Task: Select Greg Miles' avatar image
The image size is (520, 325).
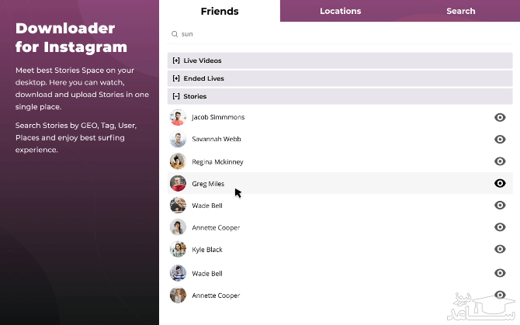Action: pos(178,184)
